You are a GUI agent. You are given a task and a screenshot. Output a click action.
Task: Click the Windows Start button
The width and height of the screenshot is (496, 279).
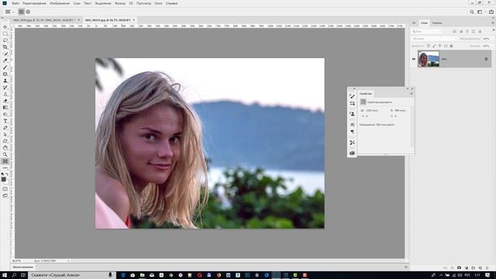[5, 275]
